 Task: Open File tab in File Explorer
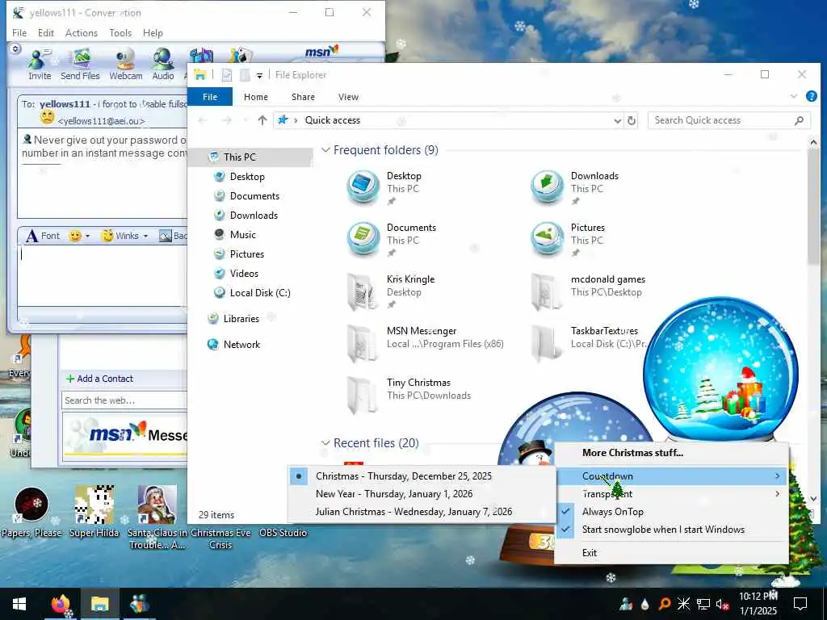(x=210, y=97)
